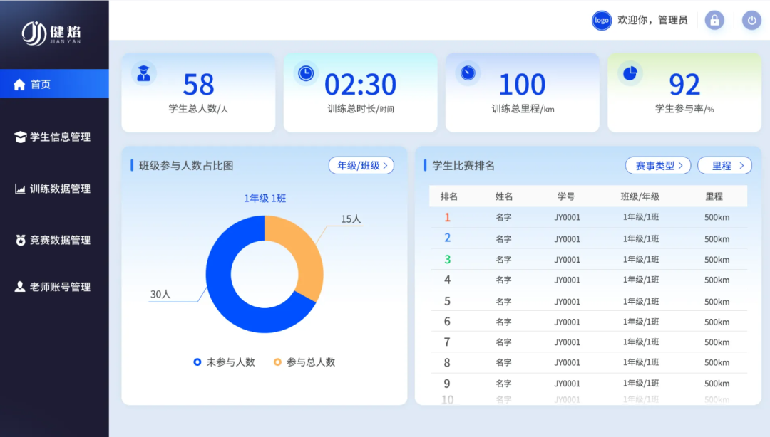Open the 首页 home menu item

[54, 84]
